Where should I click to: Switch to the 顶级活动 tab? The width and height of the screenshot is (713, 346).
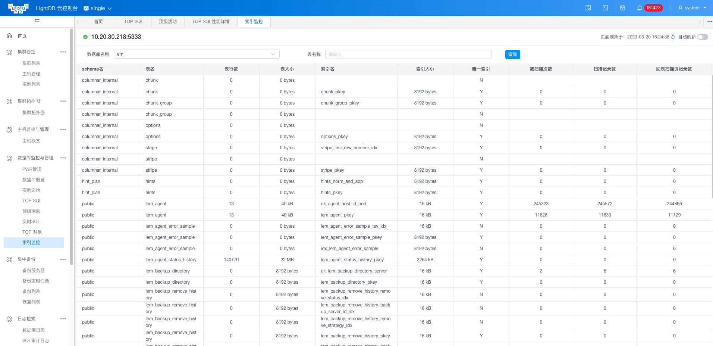click(x=168, y=22)
